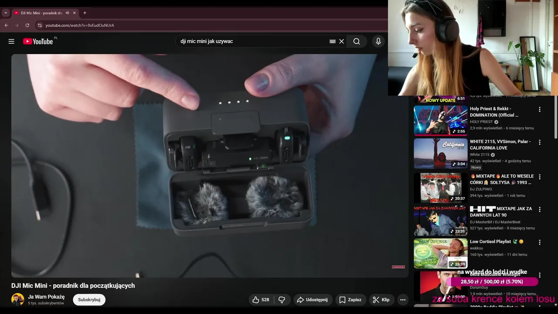Switch to the DJI Mic Mini tab

click(x=41, y=13)
